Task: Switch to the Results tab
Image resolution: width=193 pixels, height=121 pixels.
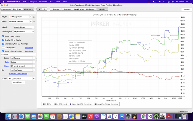Action: (56, 9)
